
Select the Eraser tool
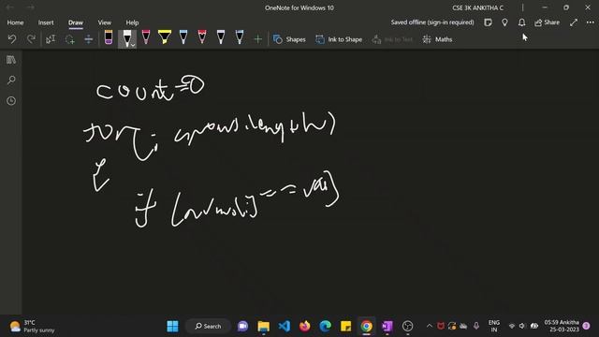pyautogui.click(x=109, y=37)
